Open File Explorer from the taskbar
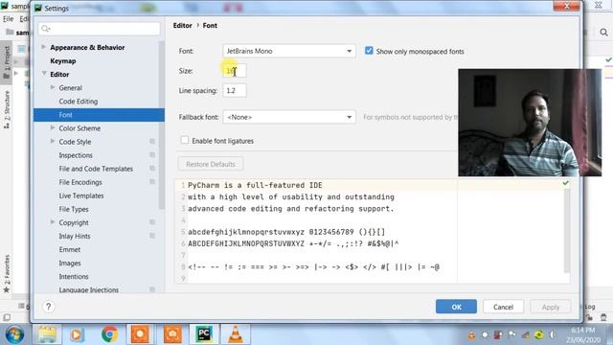This screenshot has height=345, width=613. (47, 334)
